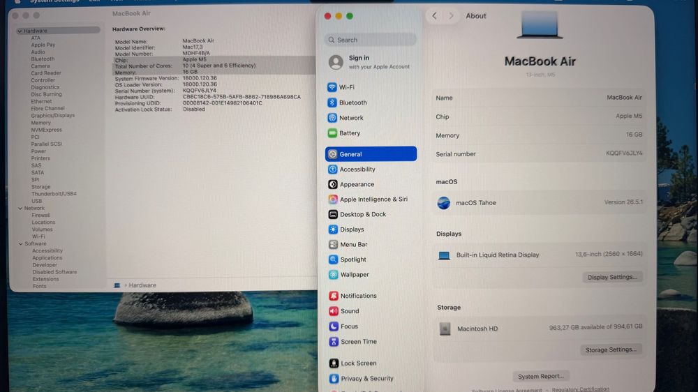Click in the Settings Search field
Screen dimensions: 698x392
pos(371,40)
